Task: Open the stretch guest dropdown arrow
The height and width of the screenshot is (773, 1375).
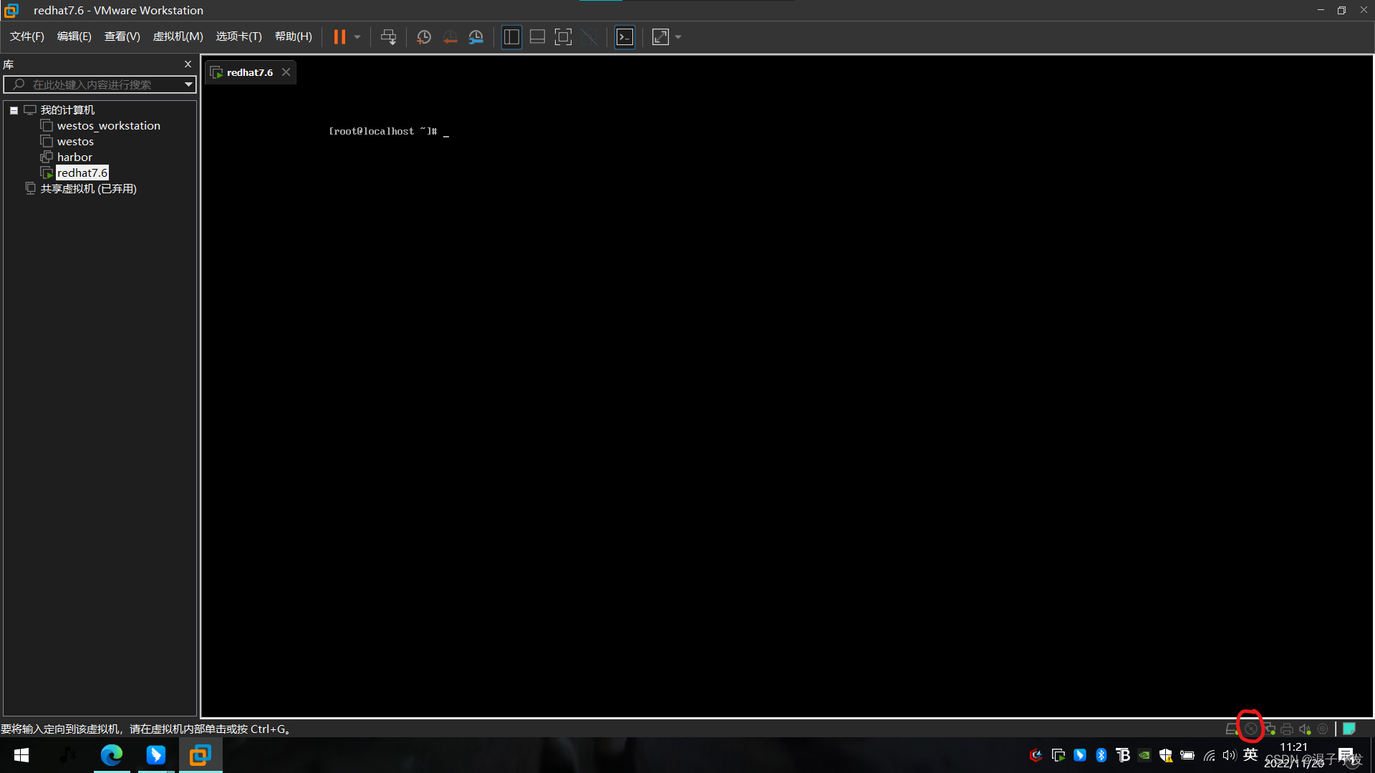Action: click(x=678, y=37)
